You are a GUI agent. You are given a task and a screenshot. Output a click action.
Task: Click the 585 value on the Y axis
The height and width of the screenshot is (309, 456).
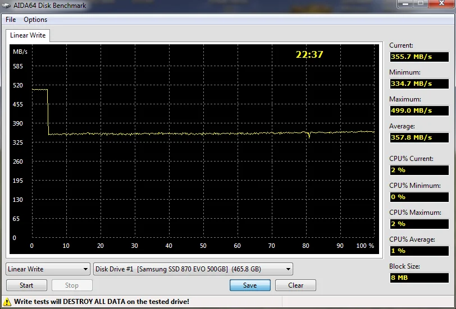(x=18, y=66)
